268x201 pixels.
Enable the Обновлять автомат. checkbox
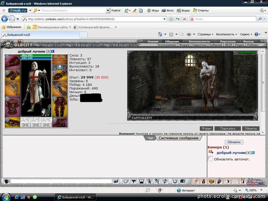(210, 159)
